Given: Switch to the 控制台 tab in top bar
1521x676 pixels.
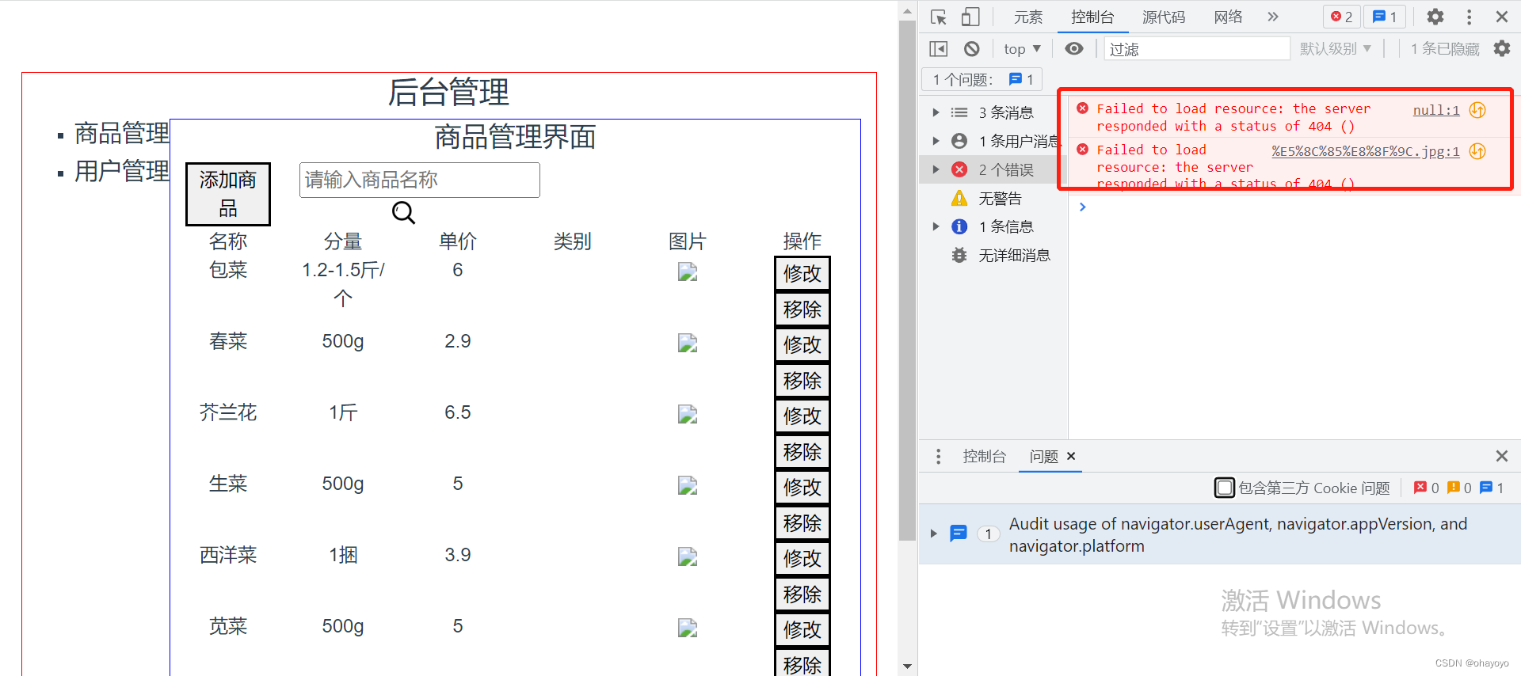Looking at the screenshot, I should tap(1092, 17).
